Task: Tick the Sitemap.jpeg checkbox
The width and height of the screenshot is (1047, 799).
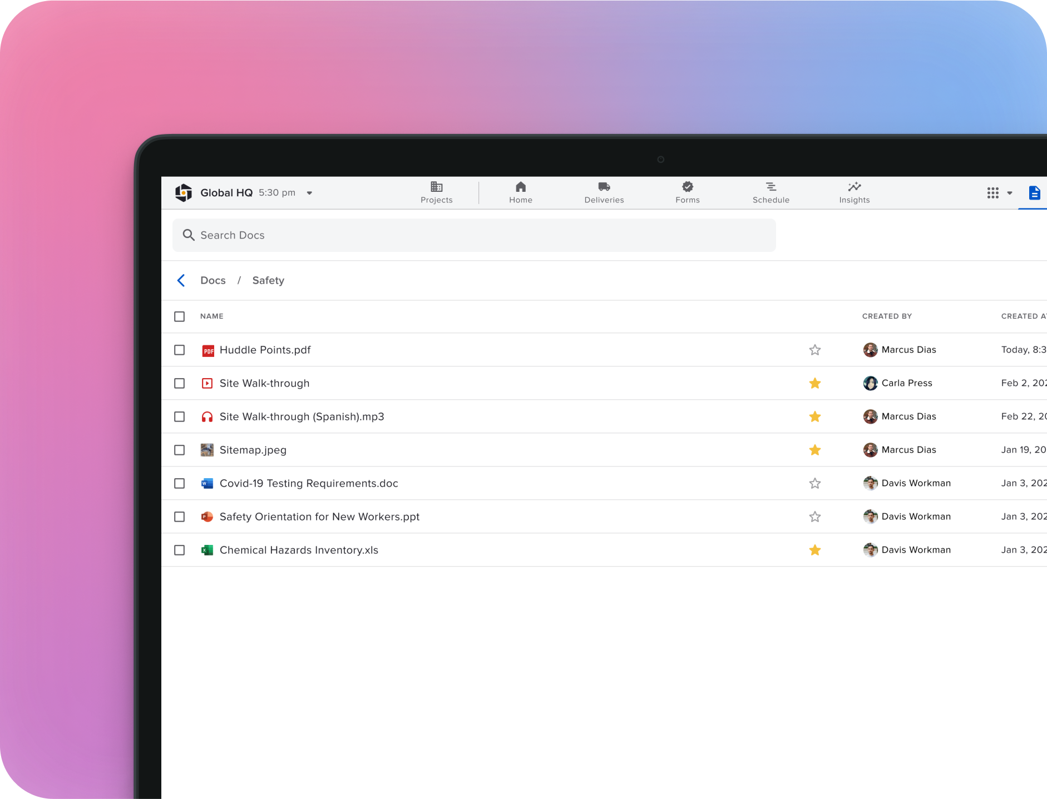Action: (179, 450)
